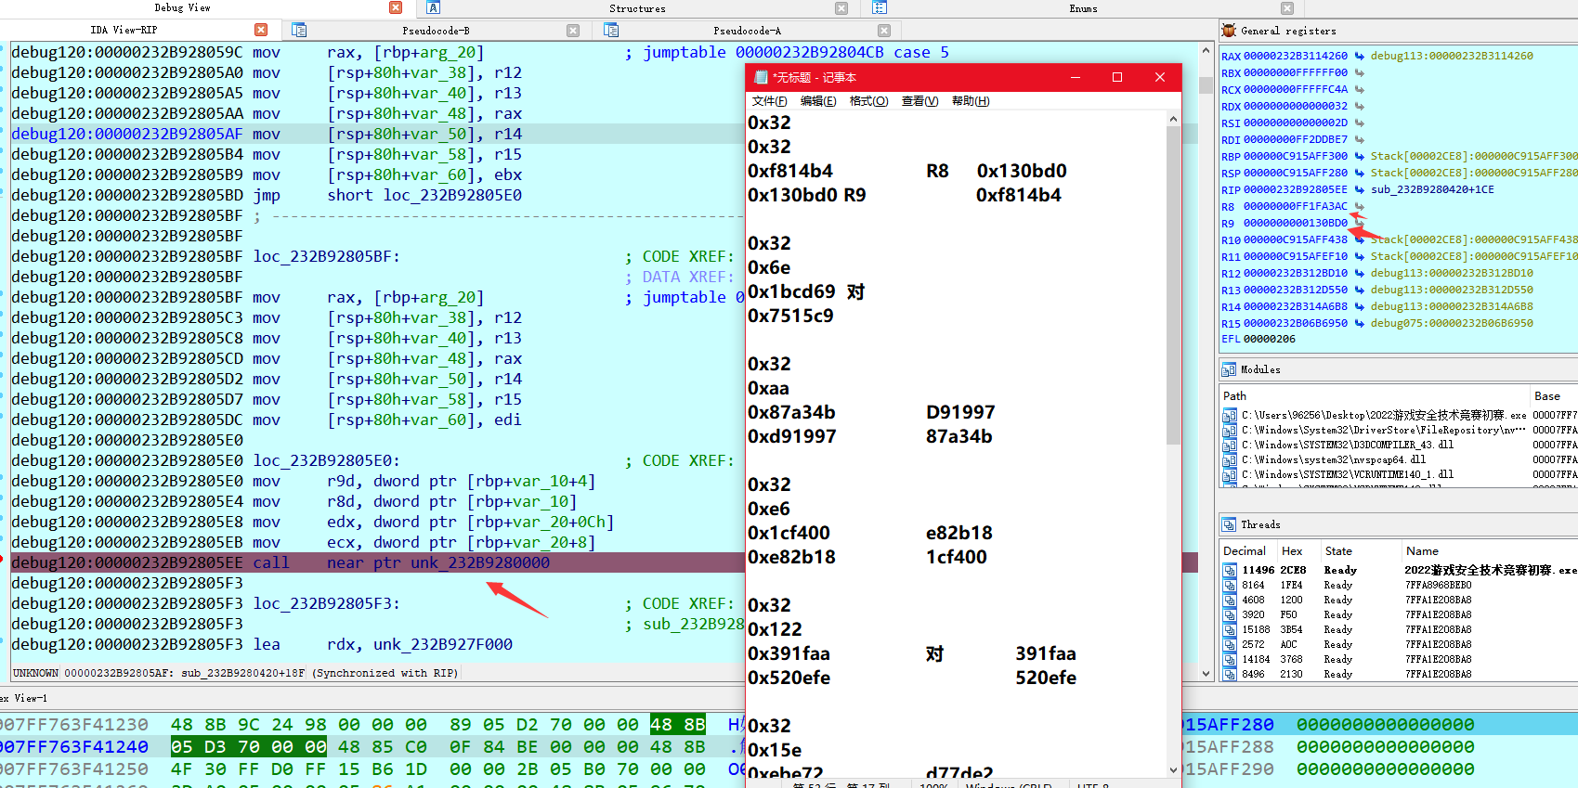Select the R9 register value 0000000000130BD0
Viewport: 1578px width, 788px height.
1296,223
